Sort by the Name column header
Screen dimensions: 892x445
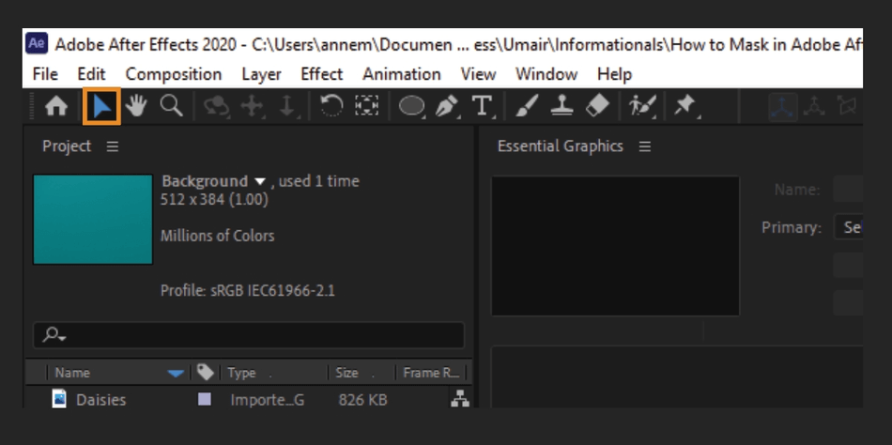[x=72, y=374]
